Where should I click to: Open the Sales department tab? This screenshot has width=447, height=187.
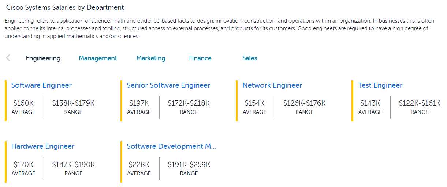pyautogui.click(x=250, y=58)
